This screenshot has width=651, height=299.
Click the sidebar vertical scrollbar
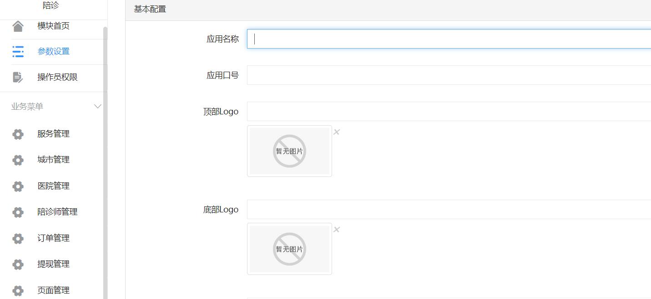(106, 159)
